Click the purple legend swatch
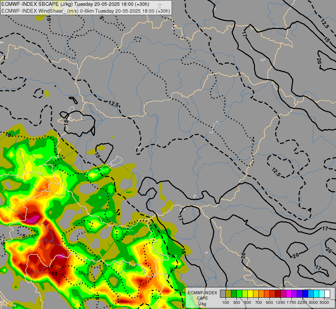The width and height of the screenshot is (336, 309). tap(294, 294)
